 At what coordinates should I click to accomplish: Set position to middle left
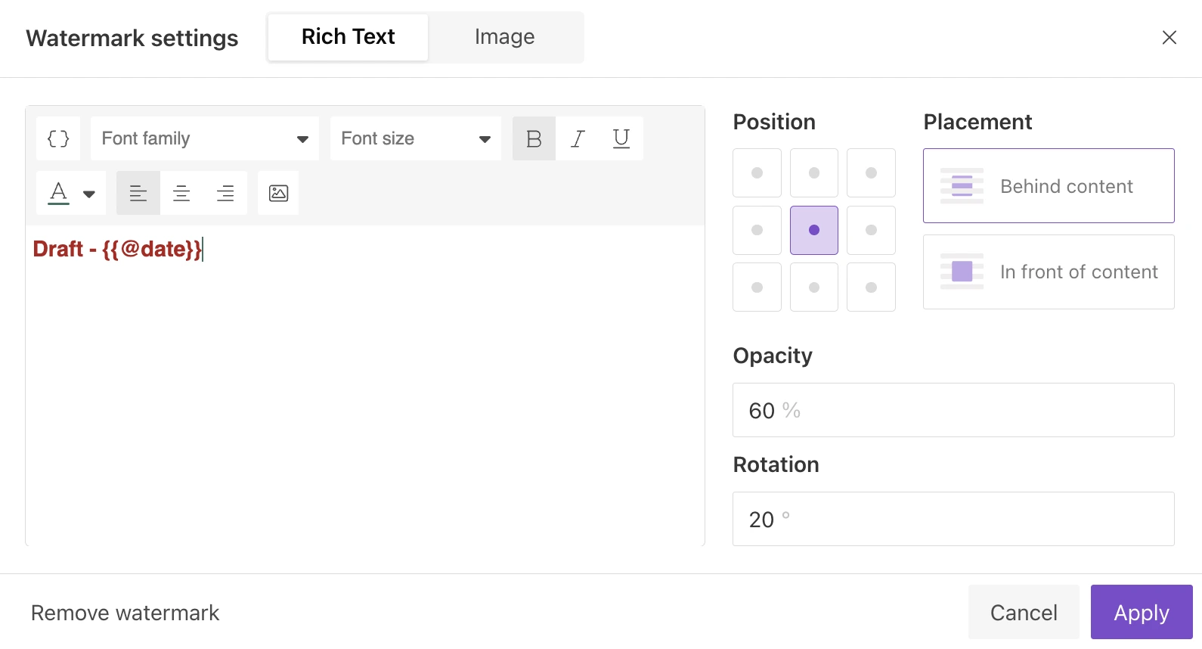[x=757, y=230]
